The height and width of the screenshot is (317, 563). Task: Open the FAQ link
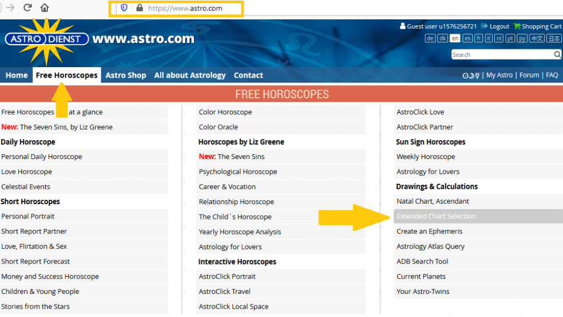(552, 75)
